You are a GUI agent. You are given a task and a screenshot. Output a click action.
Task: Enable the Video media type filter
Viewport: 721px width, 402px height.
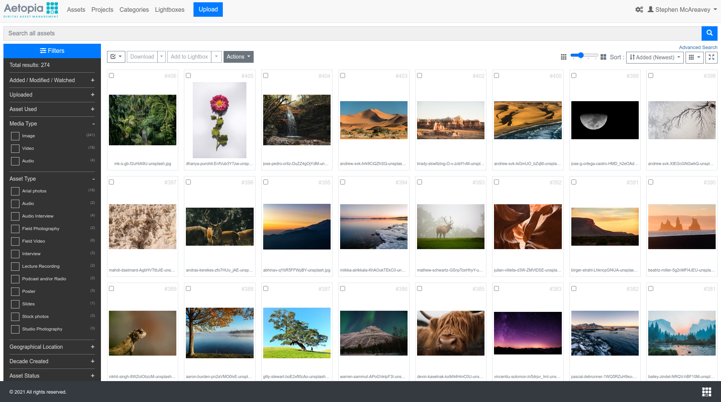(x=15, y=148)
